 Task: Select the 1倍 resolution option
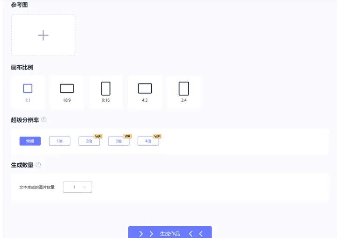click(x=59, y=141)
